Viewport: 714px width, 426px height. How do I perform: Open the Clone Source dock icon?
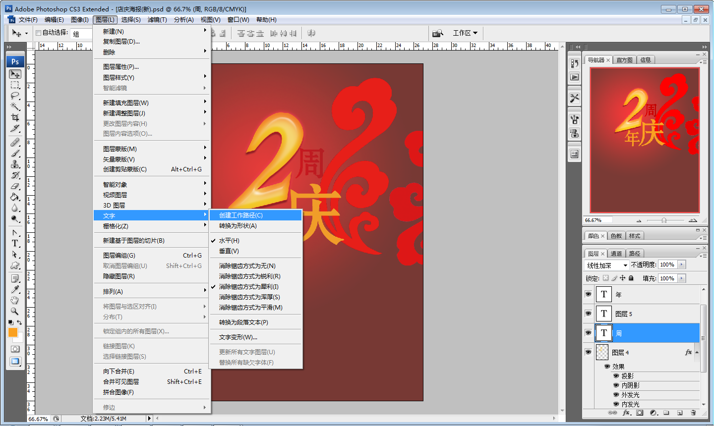tap(575, 133)
